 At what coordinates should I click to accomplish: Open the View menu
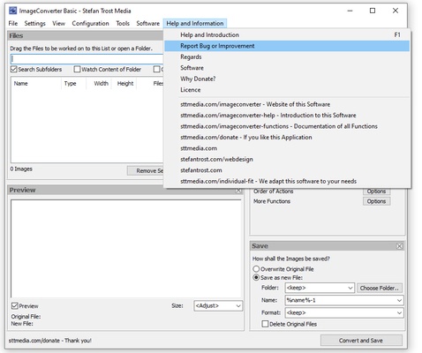click(58, 23)
